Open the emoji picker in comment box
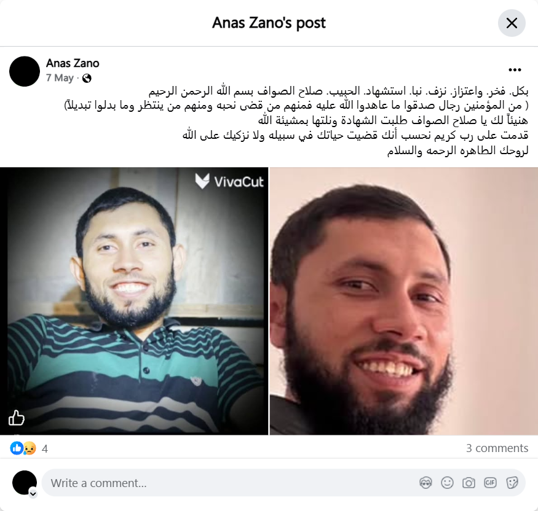This screenshot has width=538, height=511. coord(447,483)
